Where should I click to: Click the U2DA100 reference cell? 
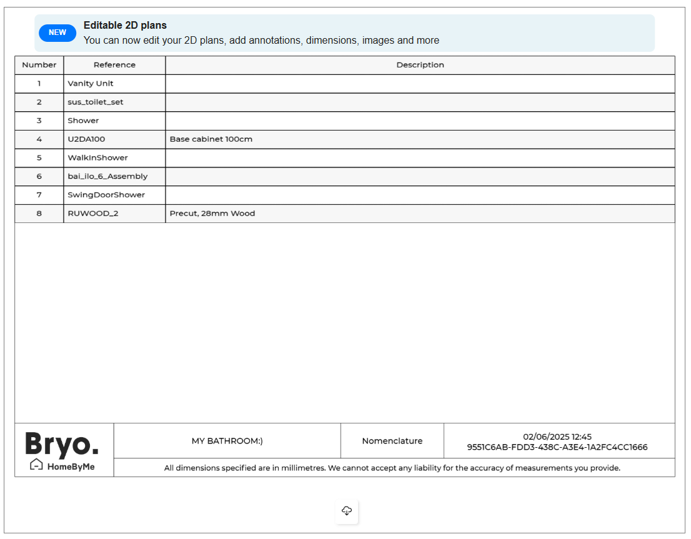82,139
